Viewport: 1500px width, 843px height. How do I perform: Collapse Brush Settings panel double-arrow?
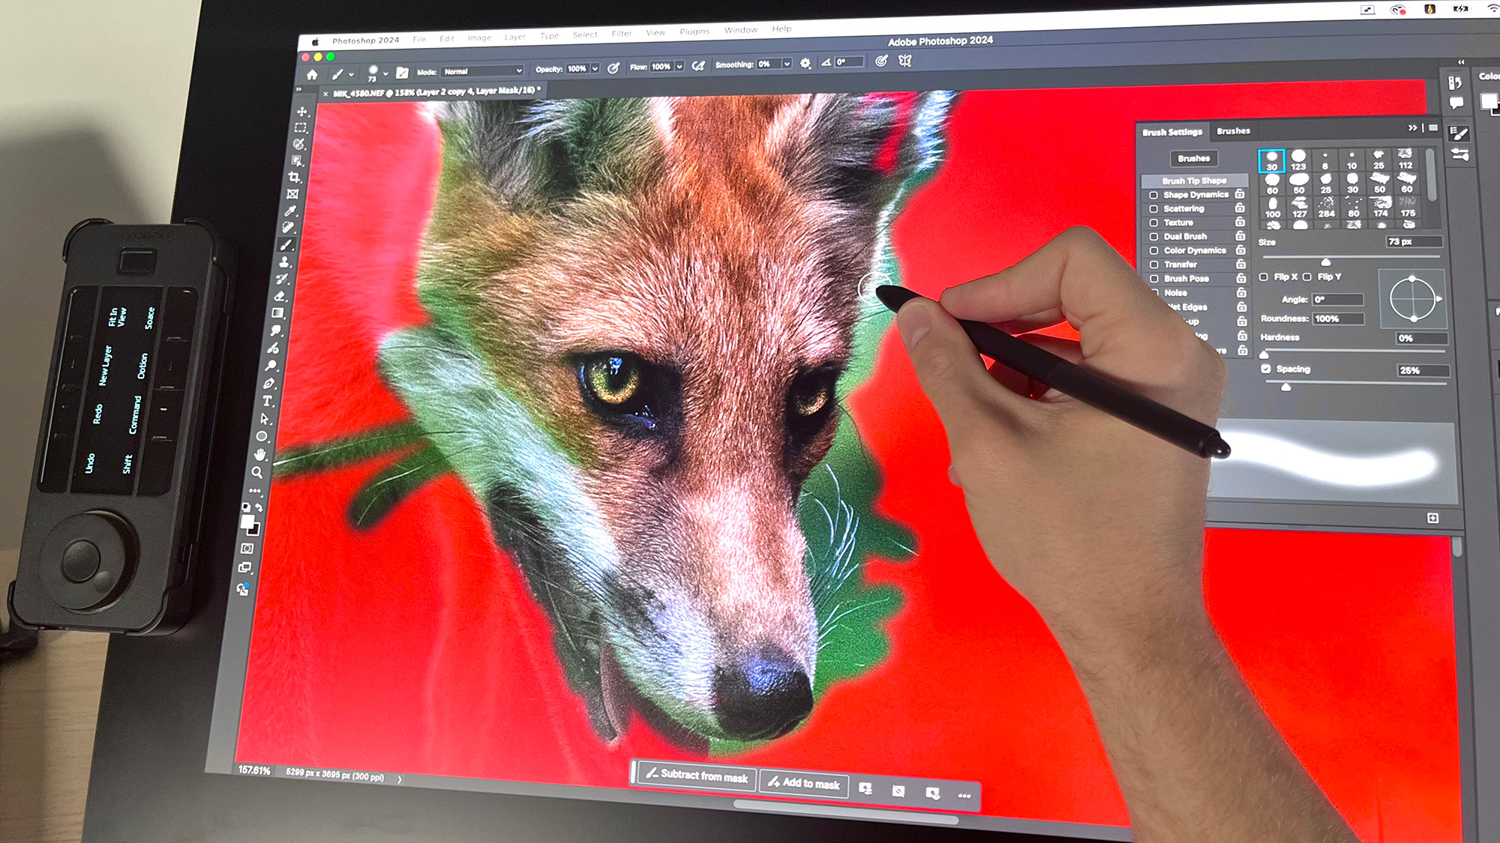[1413, 128]
